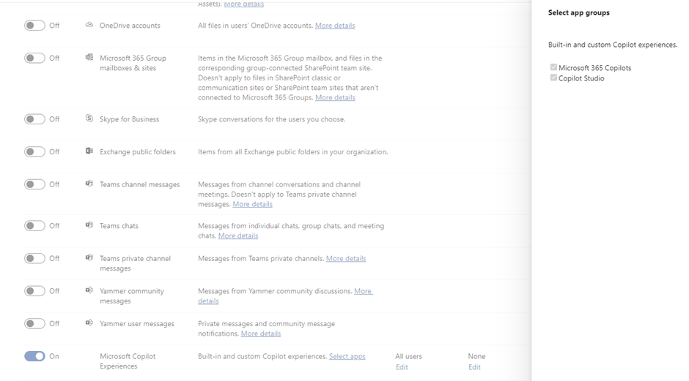Viewport: 689px width, 381px height.
Task: Switch on Skype for Business toggle
Action: tap(34, 118)
